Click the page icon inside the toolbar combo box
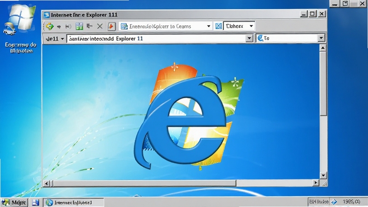Viewport: 368px width, 207px height. pyautogui.click(x=124, y=26)
